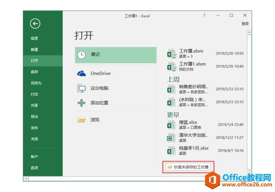Click the icon of 清华大学出版 file

[171, 137]
